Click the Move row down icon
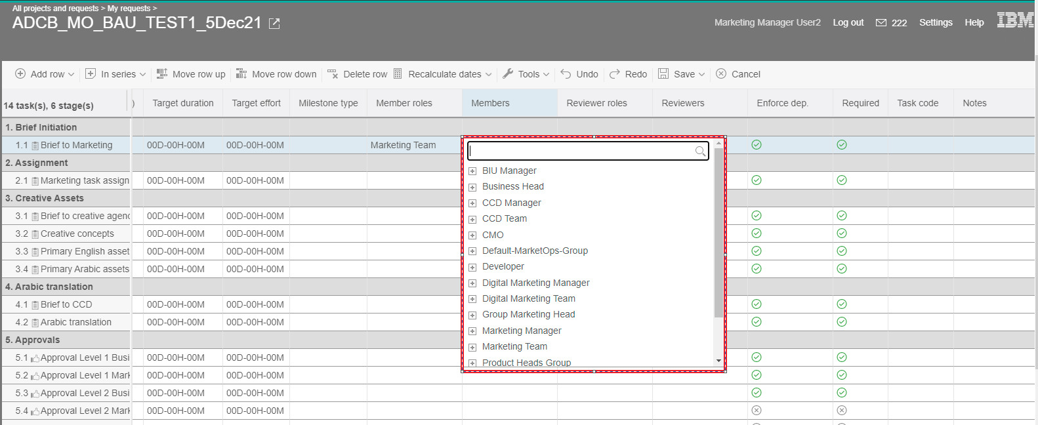The image size is (1038, 425). 241,74
